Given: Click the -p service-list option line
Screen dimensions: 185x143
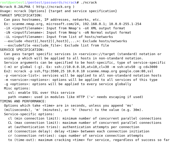Looking at the screenshot, I should pos(83,76).
